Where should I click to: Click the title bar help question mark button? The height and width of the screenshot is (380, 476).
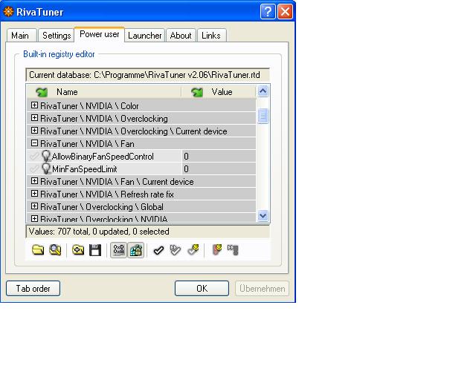click(268, 12)
